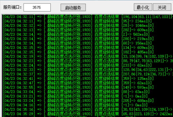Select the 04:32:37 点选 row starting [207,86
This screenshot has height=117, width=173.
point(88,74)
